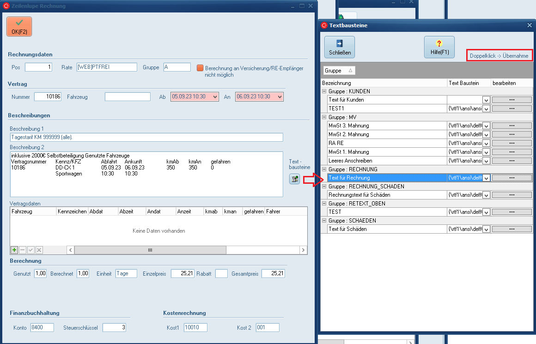This screenshot has width=536, height=344.
Task: Click the checkmark confirm icon in Vertragsdaten
Action: (31, 250)
